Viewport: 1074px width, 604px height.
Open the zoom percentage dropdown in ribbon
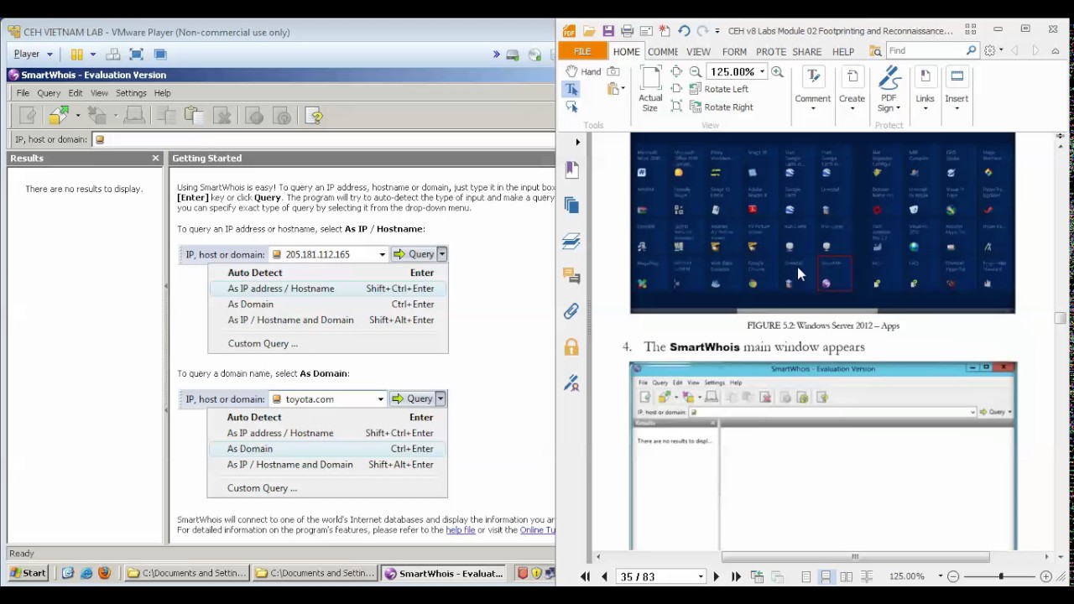point(762,72)
